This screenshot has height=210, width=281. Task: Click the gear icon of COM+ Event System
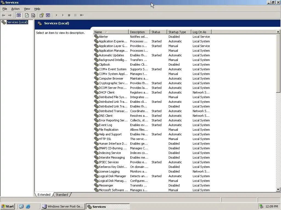(96, 69)
